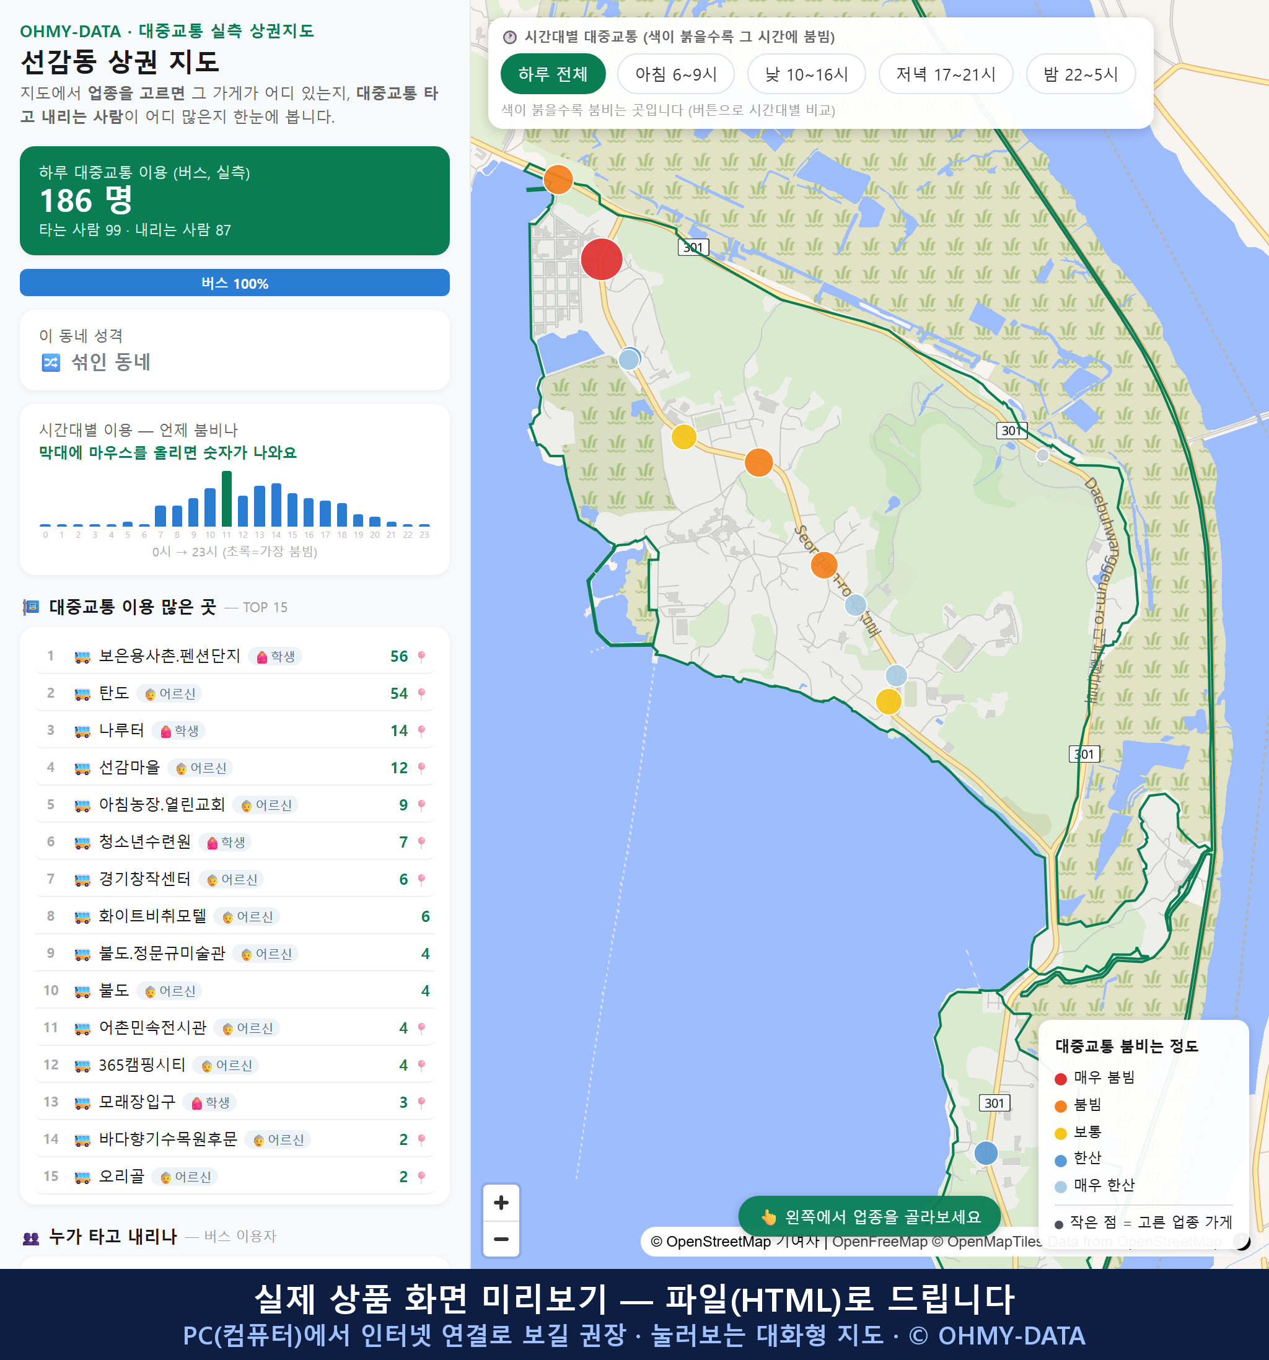Click the 섞인 동네 neighborhood type label
This screenshot has height=1360, width=1269.
[111, 362]
